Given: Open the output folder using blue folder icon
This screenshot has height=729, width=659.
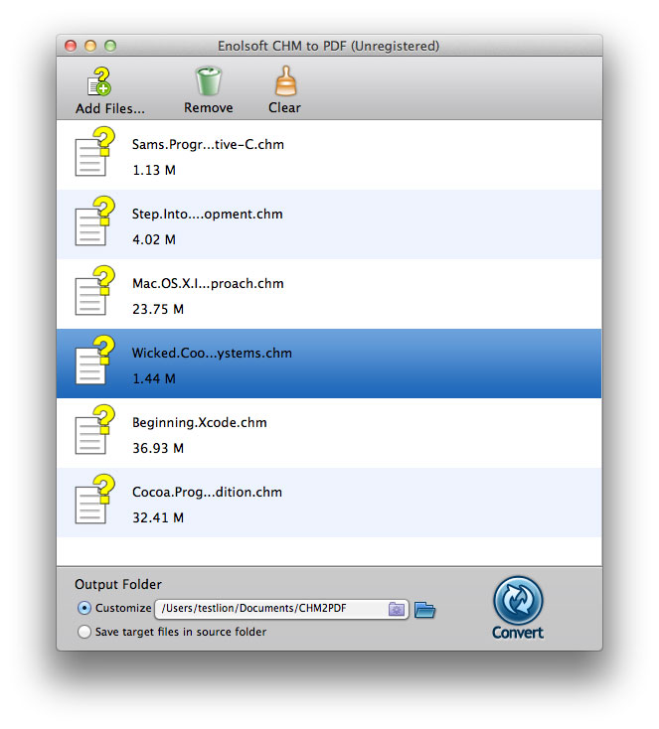Looking at the screenshot, I should pyautogui.click(x=424, y=610).
